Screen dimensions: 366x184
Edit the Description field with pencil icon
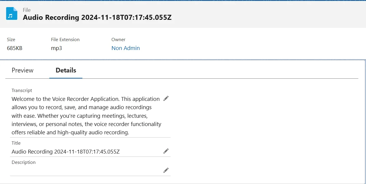[x=166, y=170]
